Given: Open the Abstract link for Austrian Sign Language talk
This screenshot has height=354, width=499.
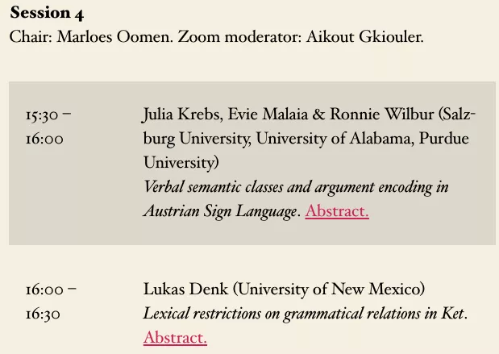Looking at the screenshot, I should click(x=336, y=212).
